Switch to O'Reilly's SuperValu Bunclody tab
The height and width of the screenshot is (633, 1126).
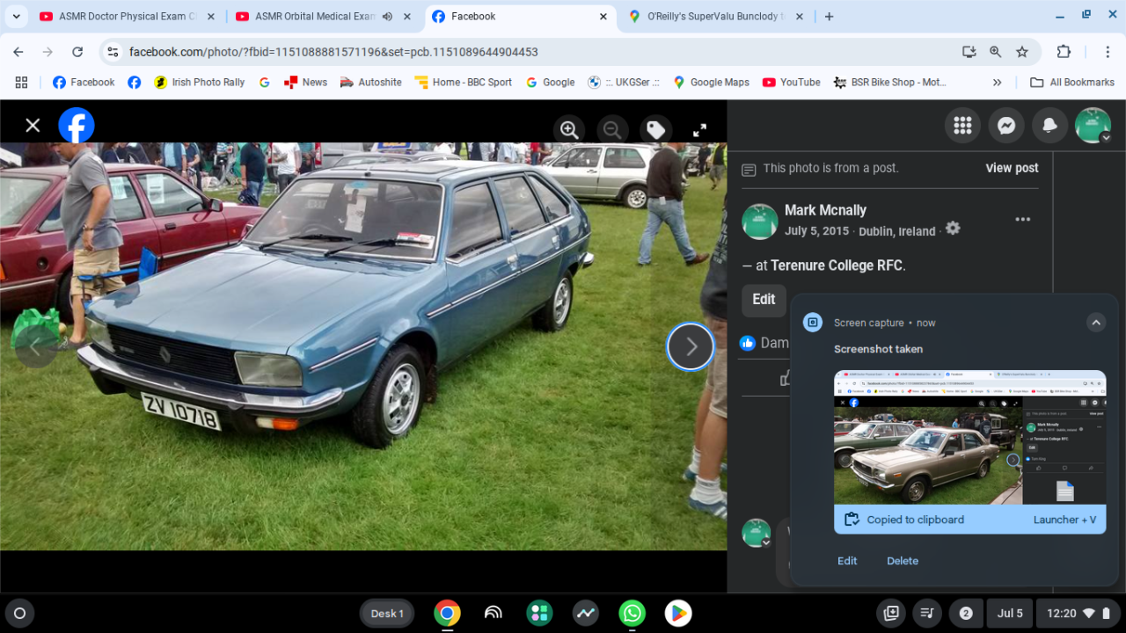click(714, 17)
